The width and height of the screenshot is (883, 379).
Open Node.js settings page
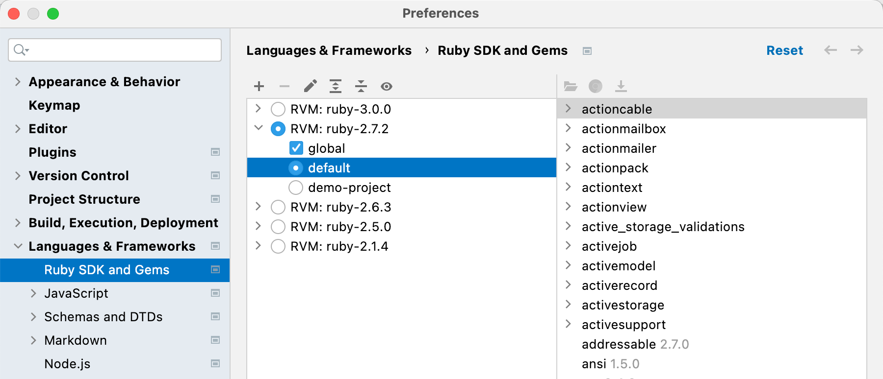click(x=67, y=364)
